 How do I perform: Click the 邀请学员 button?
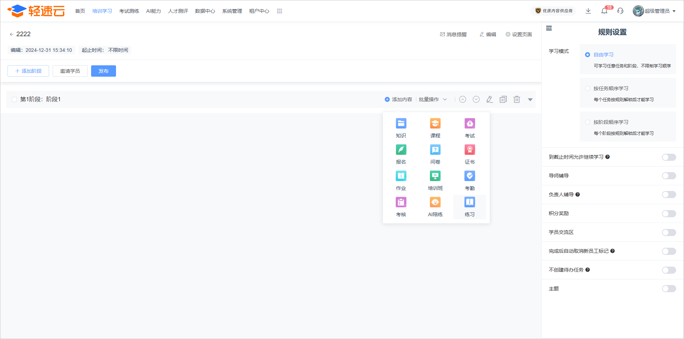click(70, 71)
